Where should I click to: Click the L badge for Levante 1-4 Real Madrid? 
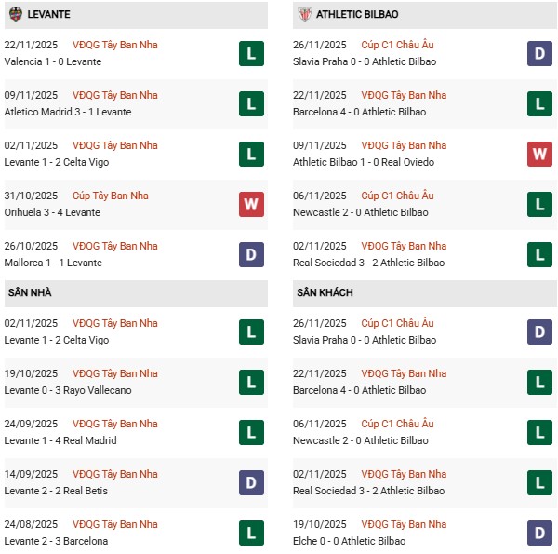tap(251, 432)
